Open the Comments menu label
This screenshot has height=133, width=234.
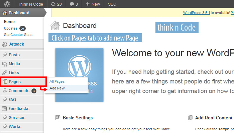19,91
